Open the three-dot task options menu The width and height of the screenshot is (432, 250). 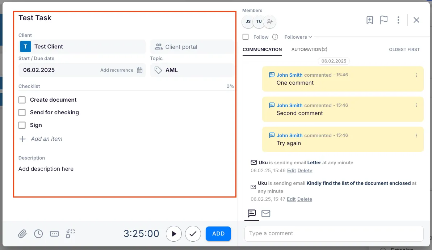point(398,20)
